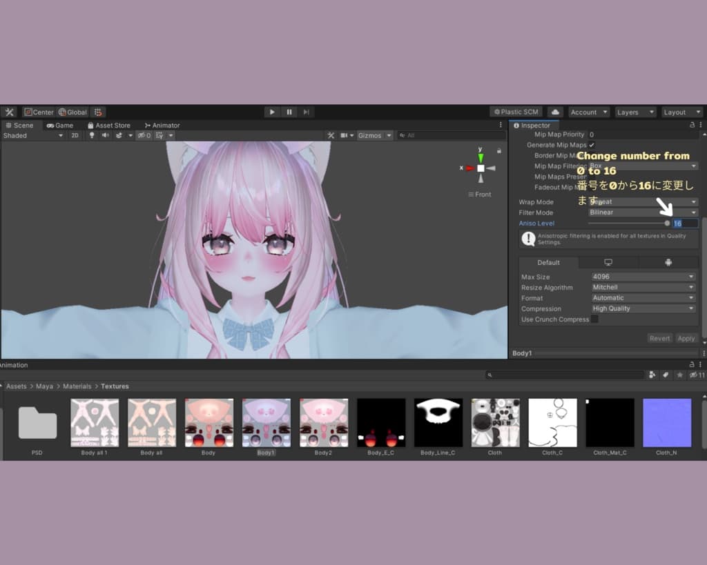Toggle scene audio with the speaker icon
Image resolution: width=707 pixels, height=565 pixels.
click(x=106, y=136)
